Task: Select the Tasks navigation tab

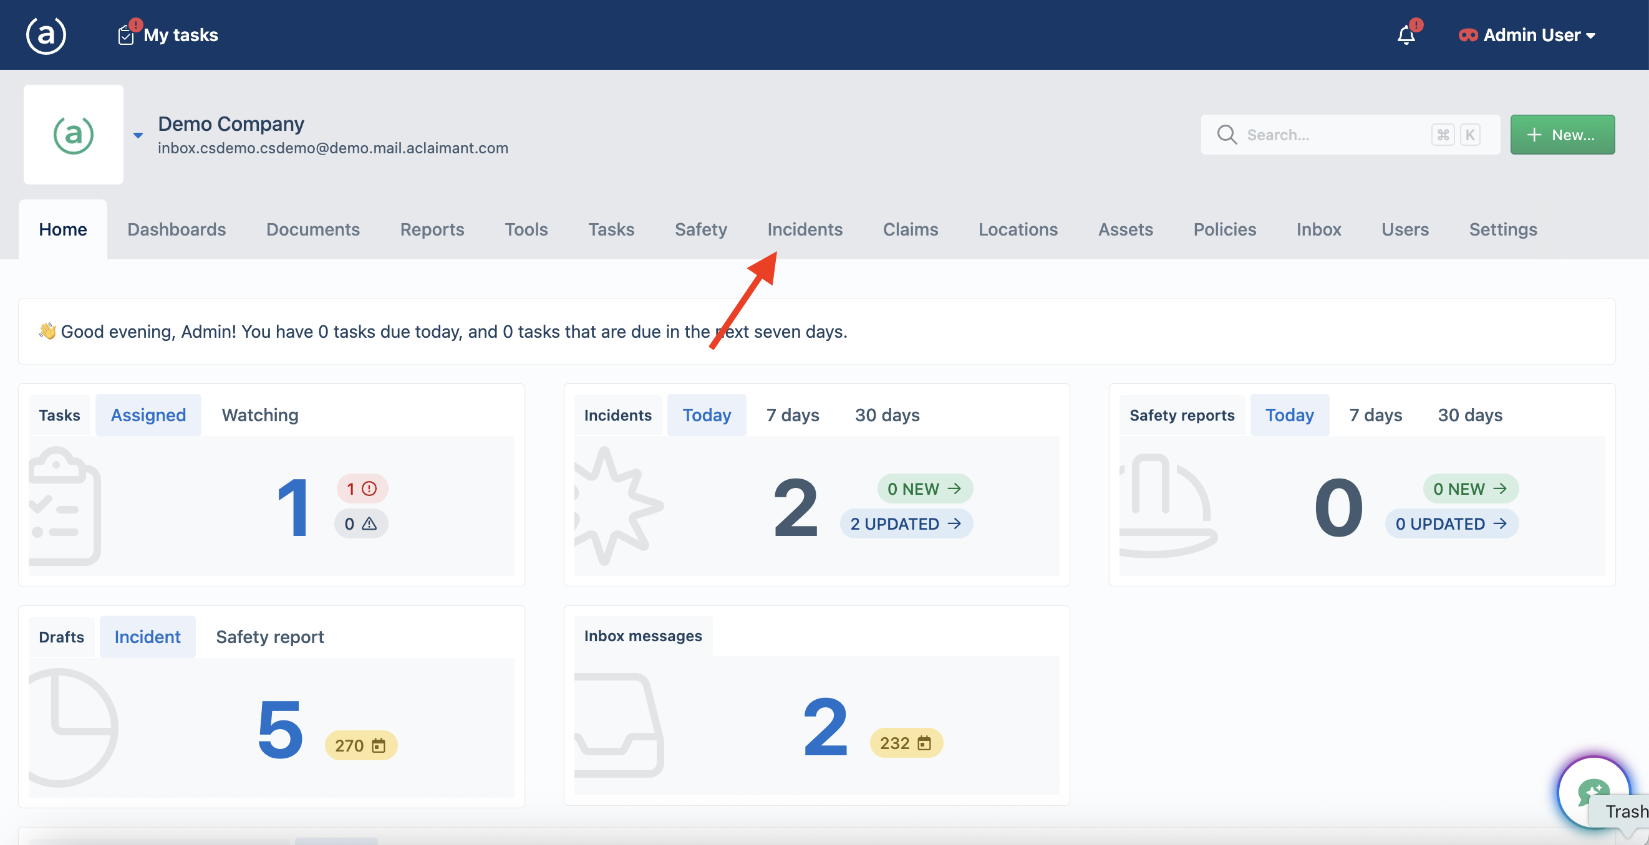Action: click(x=611, y=229)
